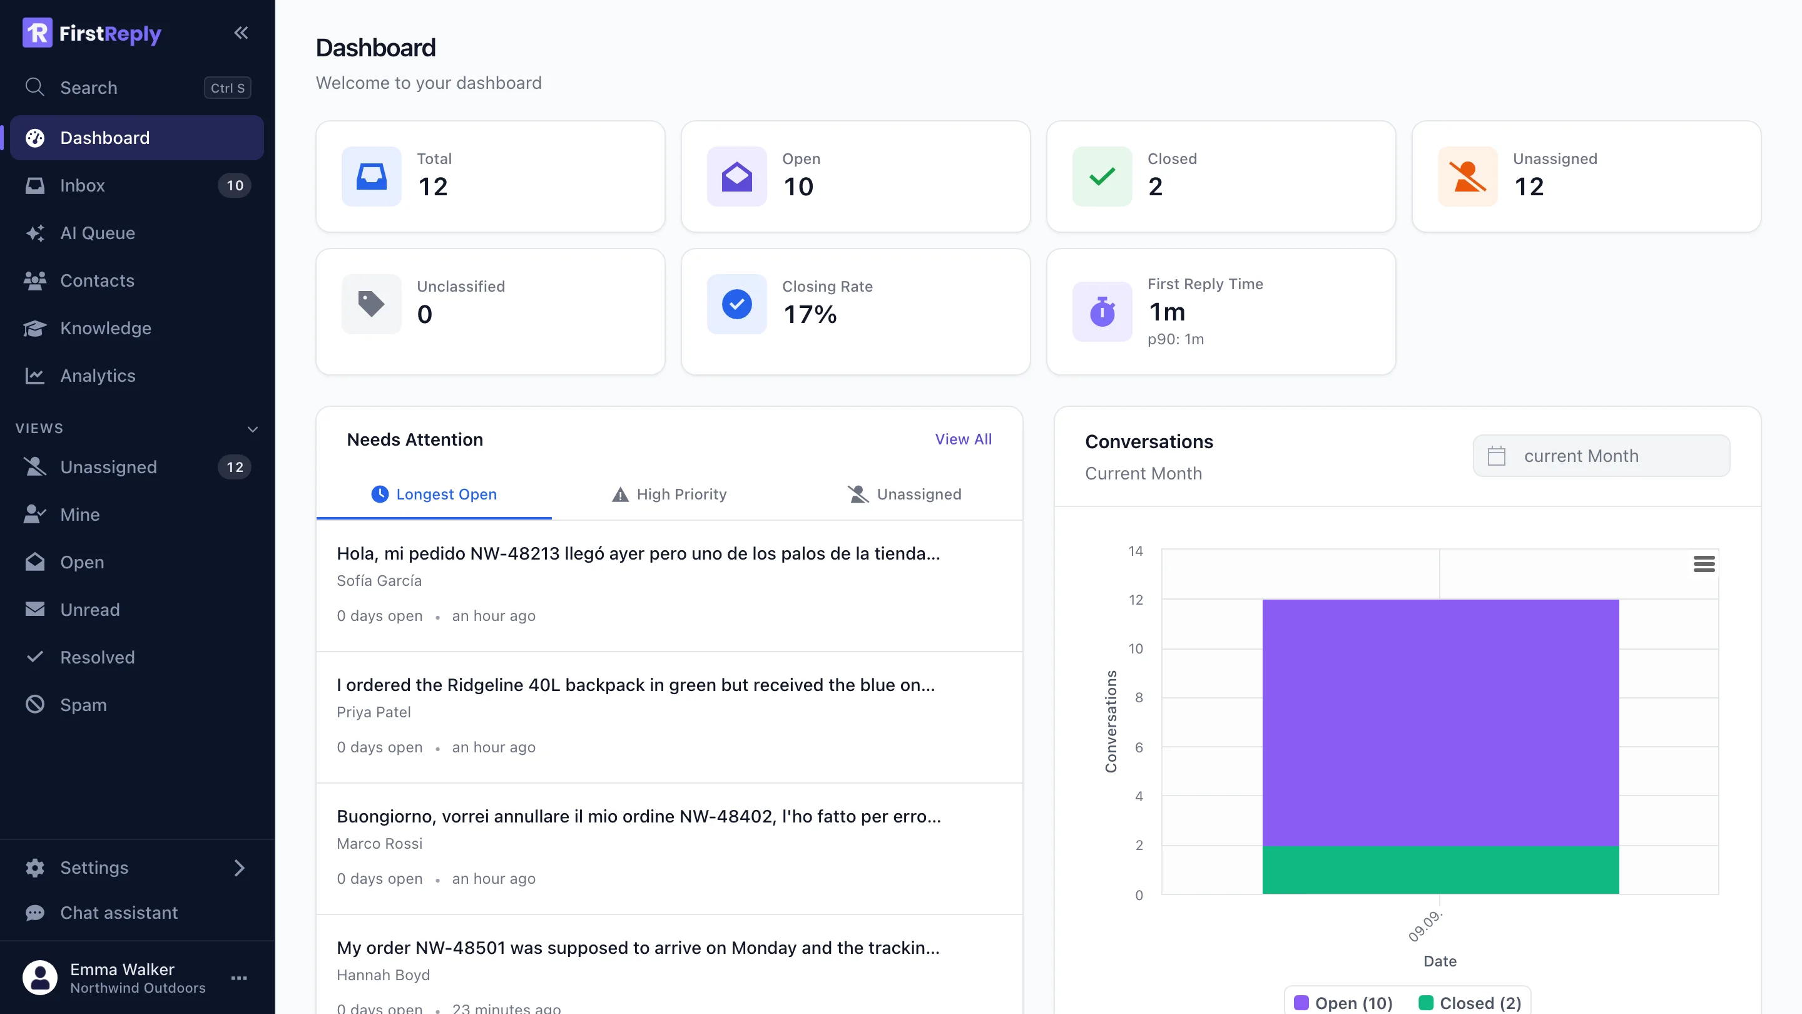The image size is (1802, 1014).
Task: Expand the Settings submenu arrow
Action: point(239,868)
